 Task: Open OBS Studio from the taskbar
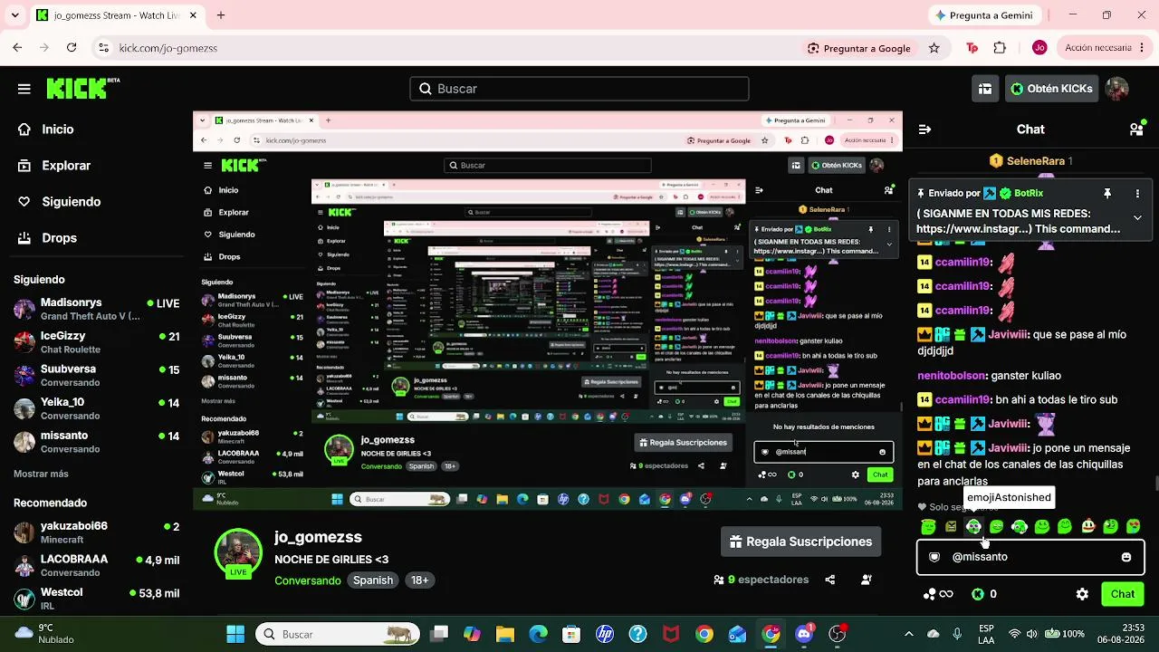pyautogui.click(x=838, y=634)
